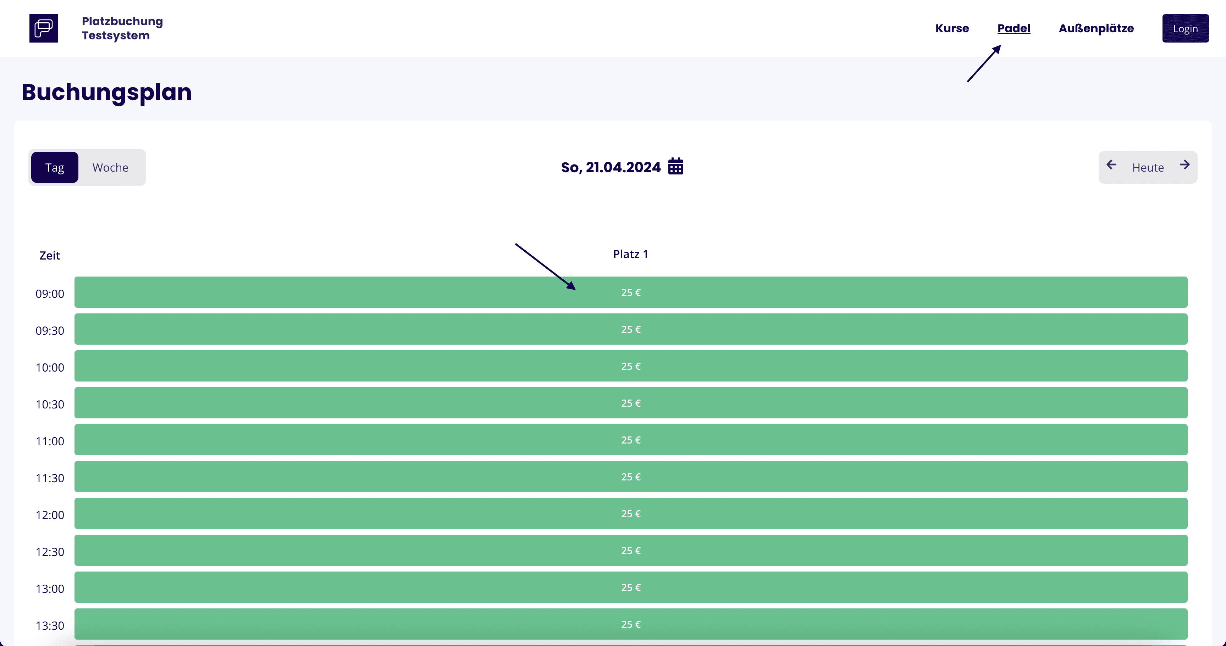Viewport: 1226px width, 646px height.
Task: Switch to Woche view
Action: pos(110,167)
